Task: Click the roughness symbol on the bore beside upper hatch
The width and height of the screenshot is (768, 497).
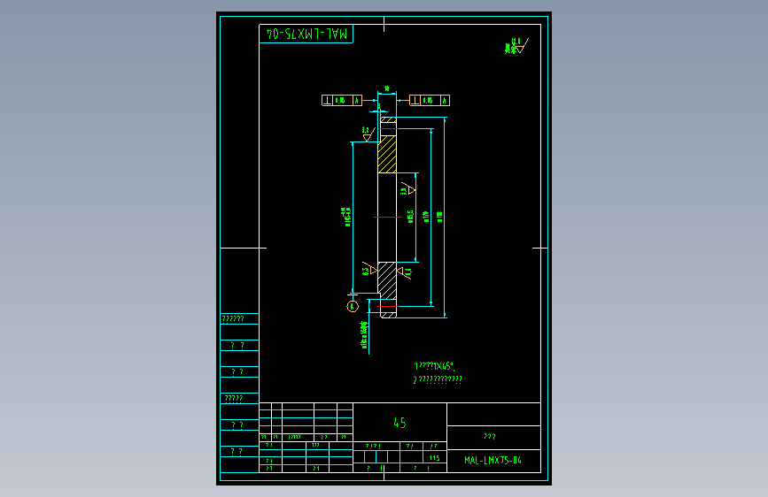Action: [x=407, y=189]
